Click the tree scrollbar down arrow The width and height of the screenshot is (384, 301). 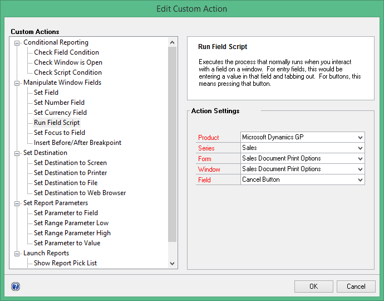172,264
